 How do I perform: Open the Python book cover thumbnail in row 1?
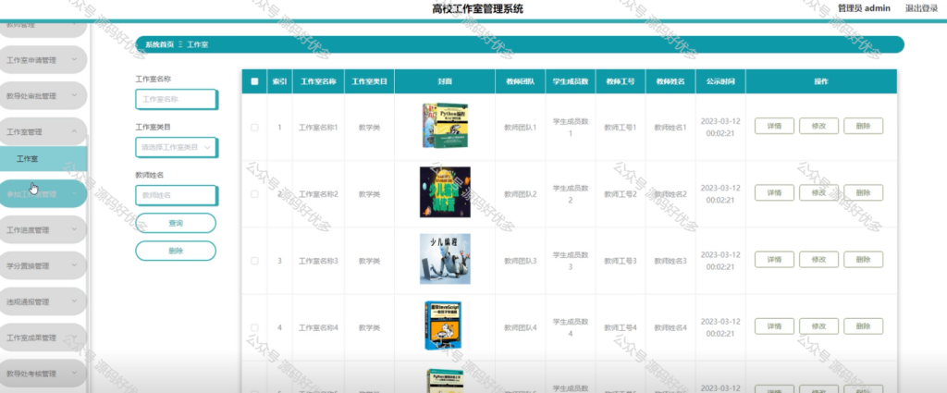pyautogui.click(x=445, y=126)
